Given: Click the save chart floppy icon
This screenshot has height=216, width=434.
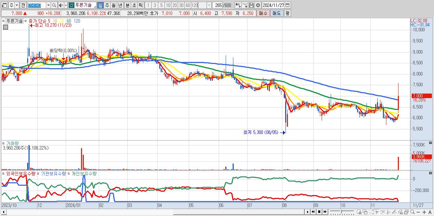Looking at the screenshot, I should click(x=251, y=5).
